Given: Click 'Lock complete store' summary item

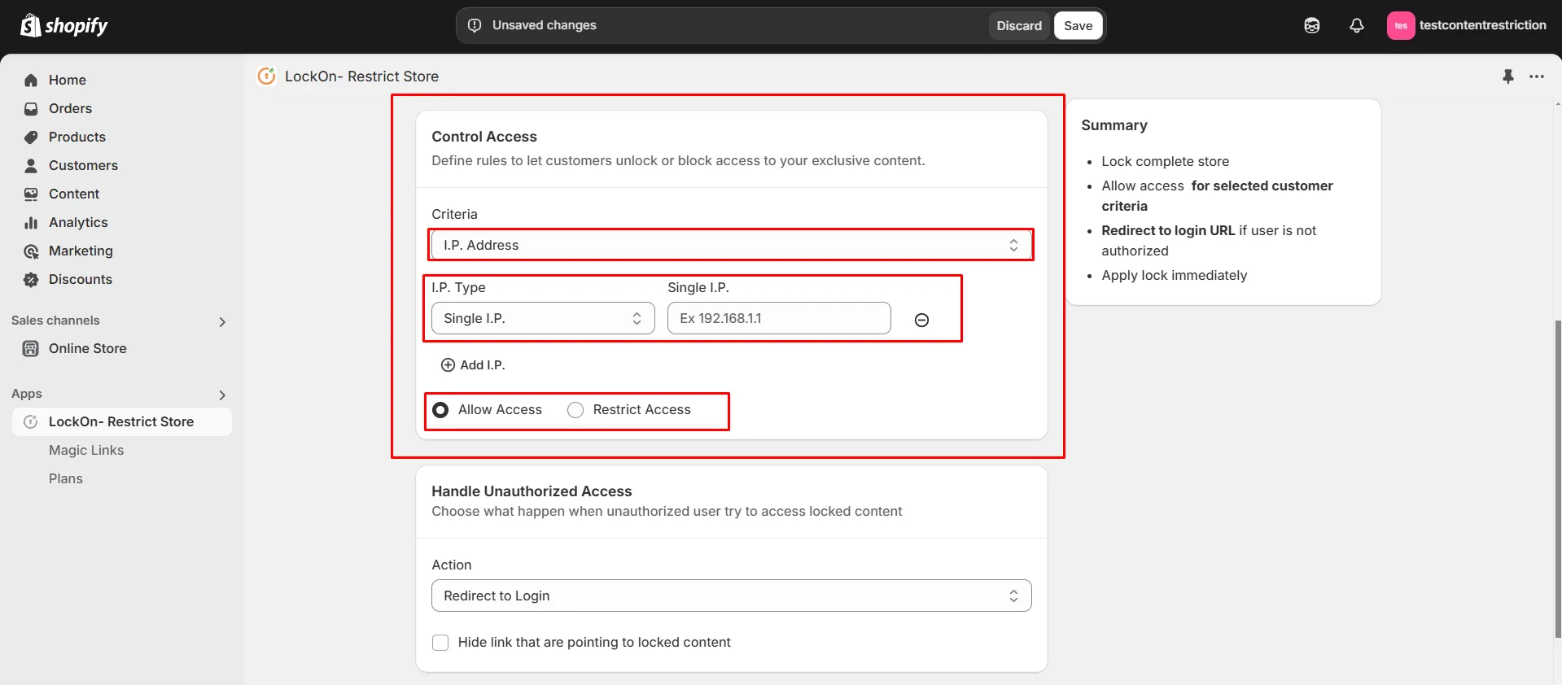Looking at the screenshot, I should coord(1166,161).
